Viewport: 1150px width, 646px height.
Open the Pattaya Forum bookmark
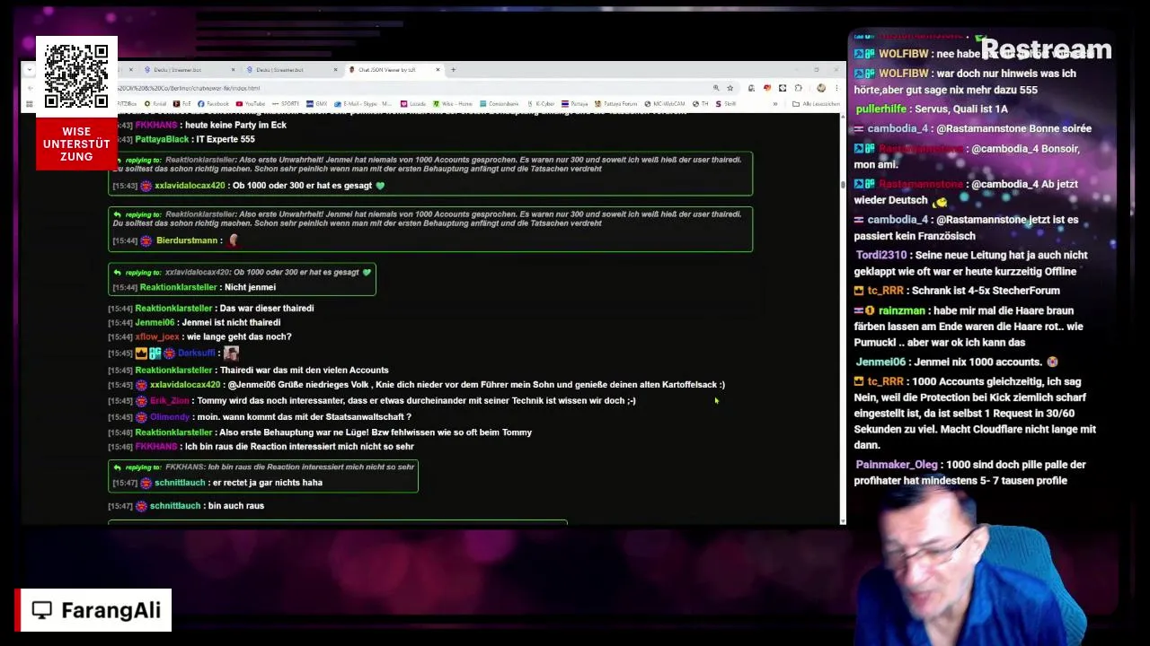tap(616, 104)
